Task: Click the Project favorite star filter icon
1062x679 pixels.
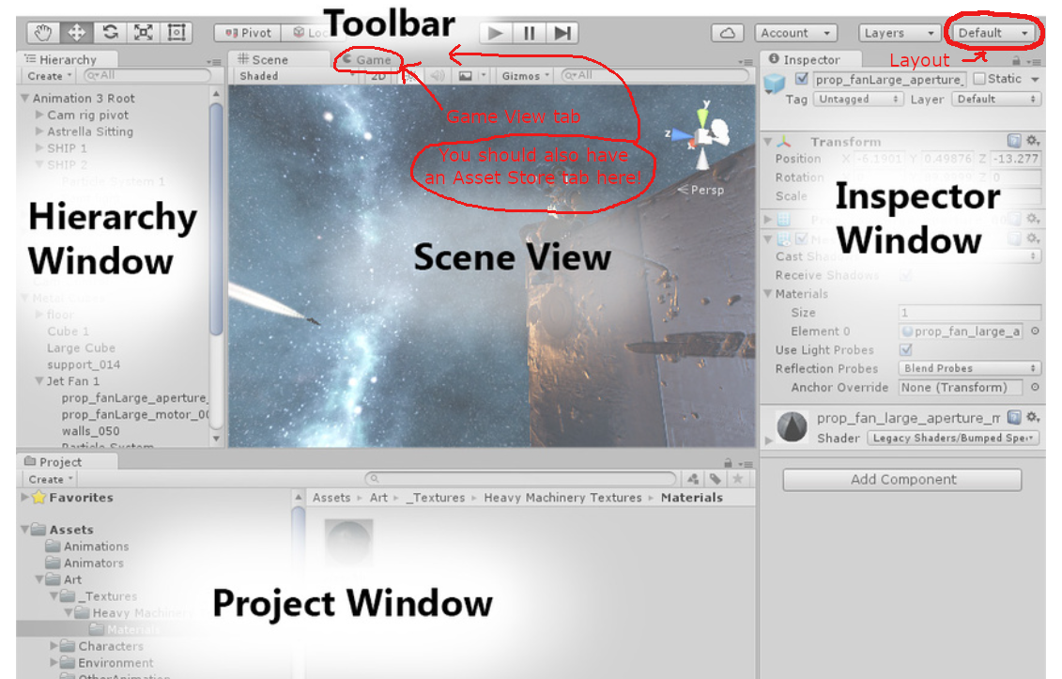Action: pos(737,478)
